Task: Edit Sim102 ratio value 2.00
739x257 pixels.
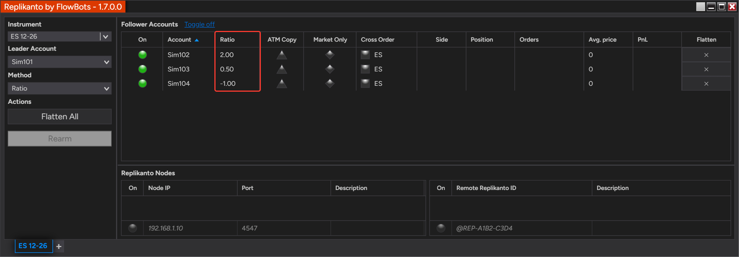Action: pos(227,55)
